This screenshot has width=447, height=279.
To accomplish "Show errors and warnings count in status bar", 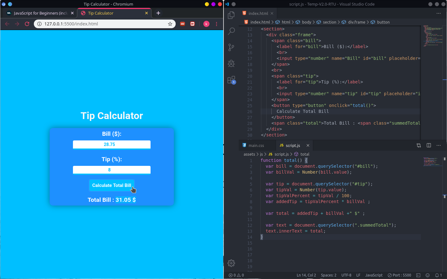I will (236, 275).
